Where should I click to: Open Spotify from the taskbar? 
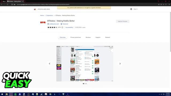(15, 94)
